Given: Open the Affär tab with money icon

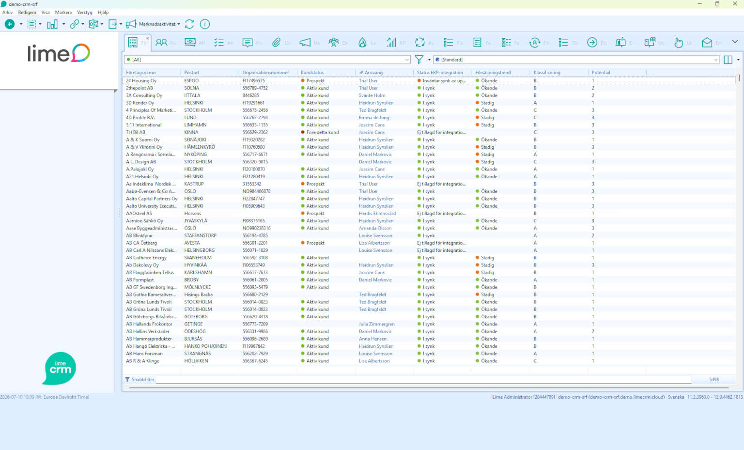Looking at the screenshot, I should coord(194,42).
